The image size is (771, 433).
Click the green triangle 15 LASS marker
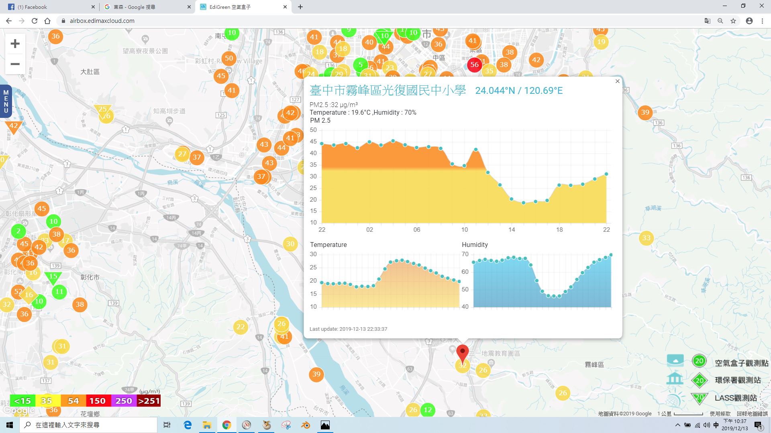click(x=53, y=277)
